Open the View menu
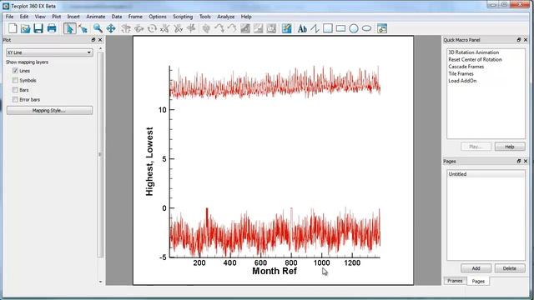Screen dimensions: 534x300 pyautogui.click(x=40, y=17)
